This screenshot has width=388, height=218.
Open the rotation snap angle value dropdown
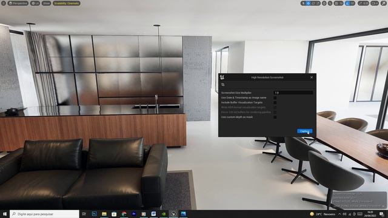(x=353, y=3)
